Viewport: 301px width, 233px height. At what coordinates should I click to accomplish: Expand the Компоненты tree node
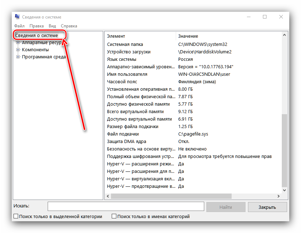click(18, 50)
